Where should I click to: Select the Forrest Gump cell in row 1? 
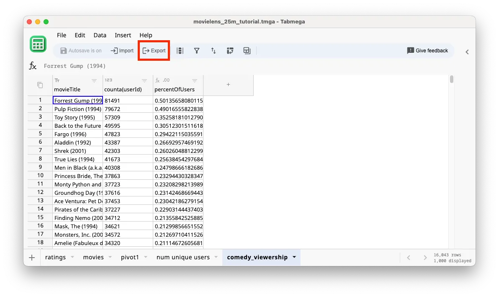pos(77,100)
